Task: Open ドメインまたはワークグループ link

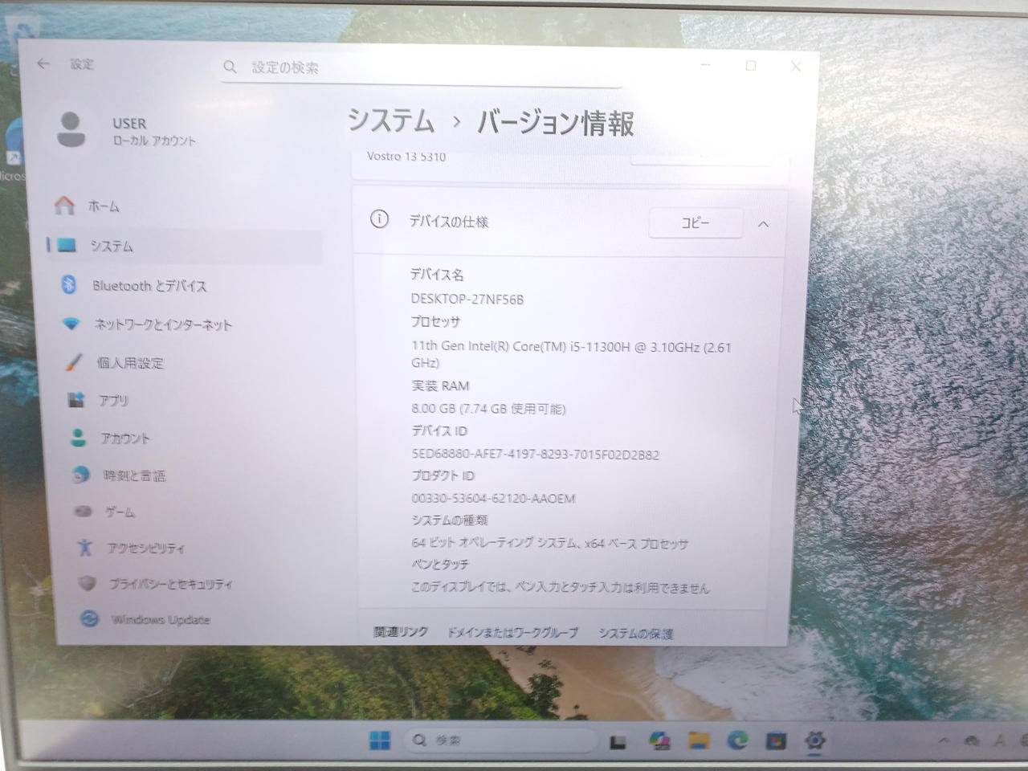Action: coord(512,633)
